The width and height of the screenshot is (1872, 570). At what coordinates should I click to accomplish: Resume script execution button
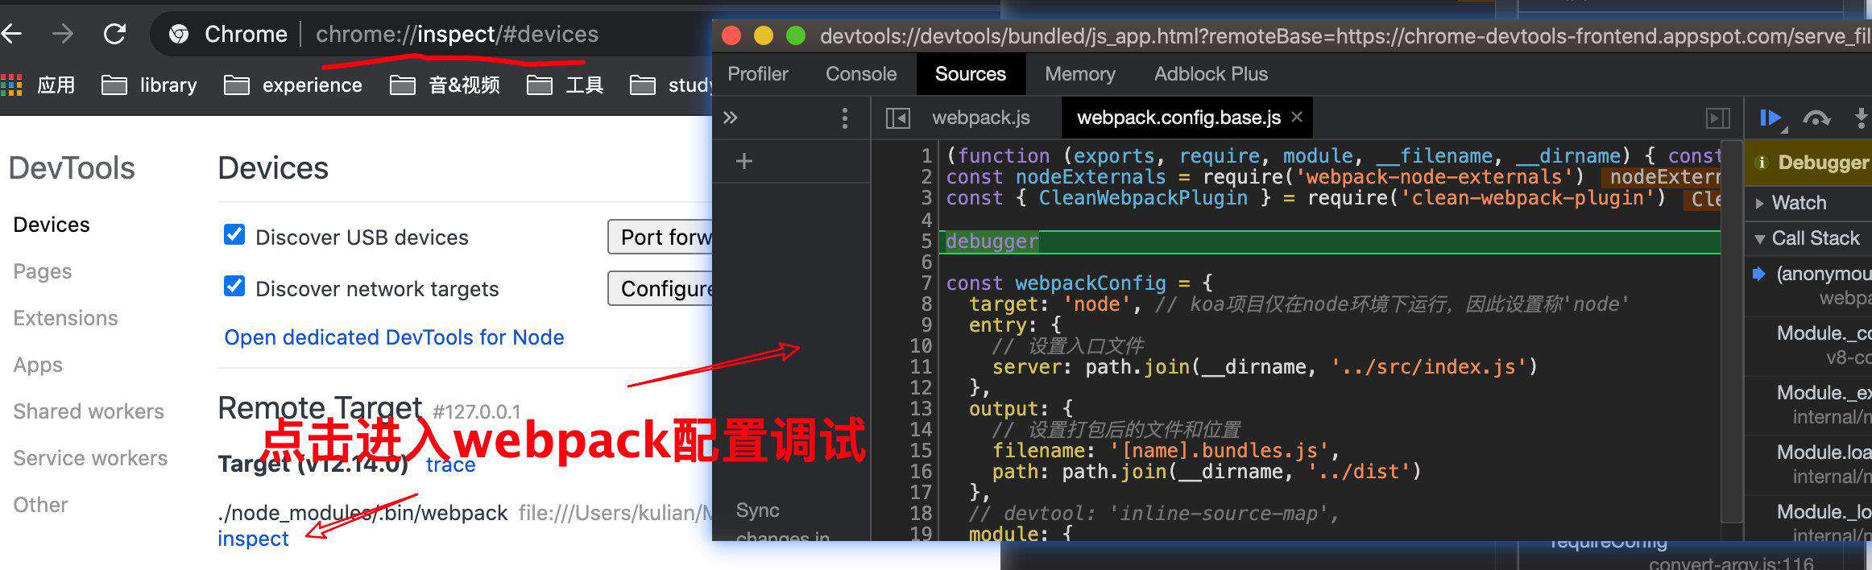pos(1772,118)
